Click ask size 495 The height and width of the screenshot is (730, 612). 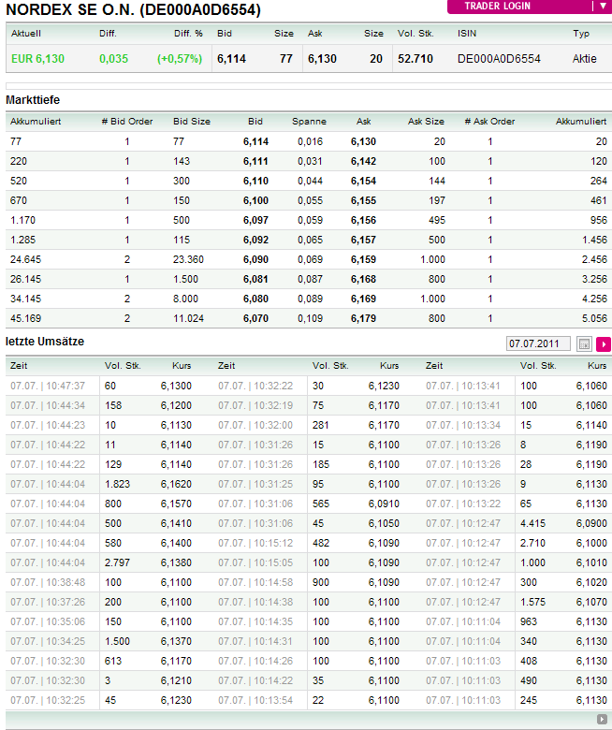[437, 220]
